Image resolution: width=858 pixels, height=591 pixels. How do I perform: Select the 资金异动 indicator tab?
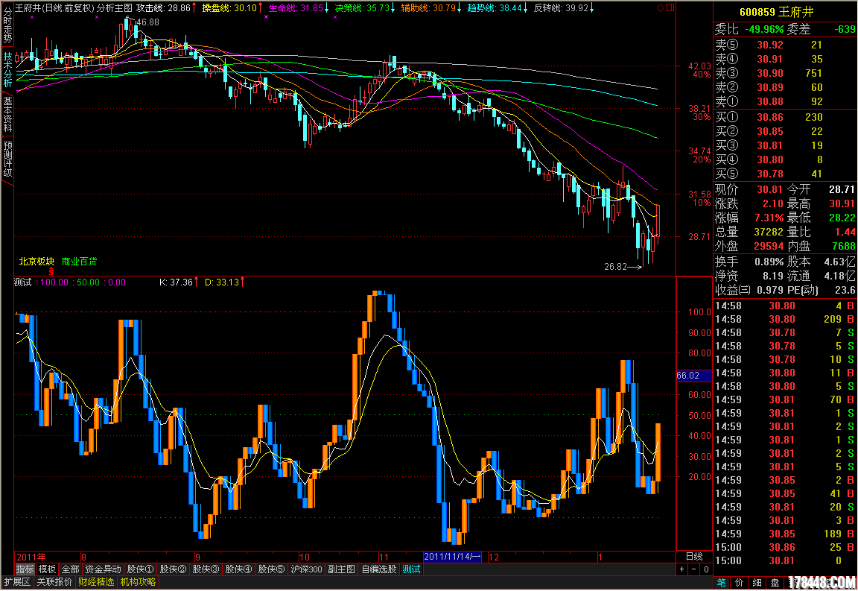coord(102,569)
